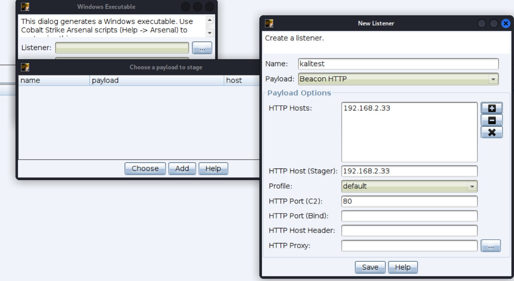Click Cobalt Strike icon in New Listener title bar

(269, 23)
